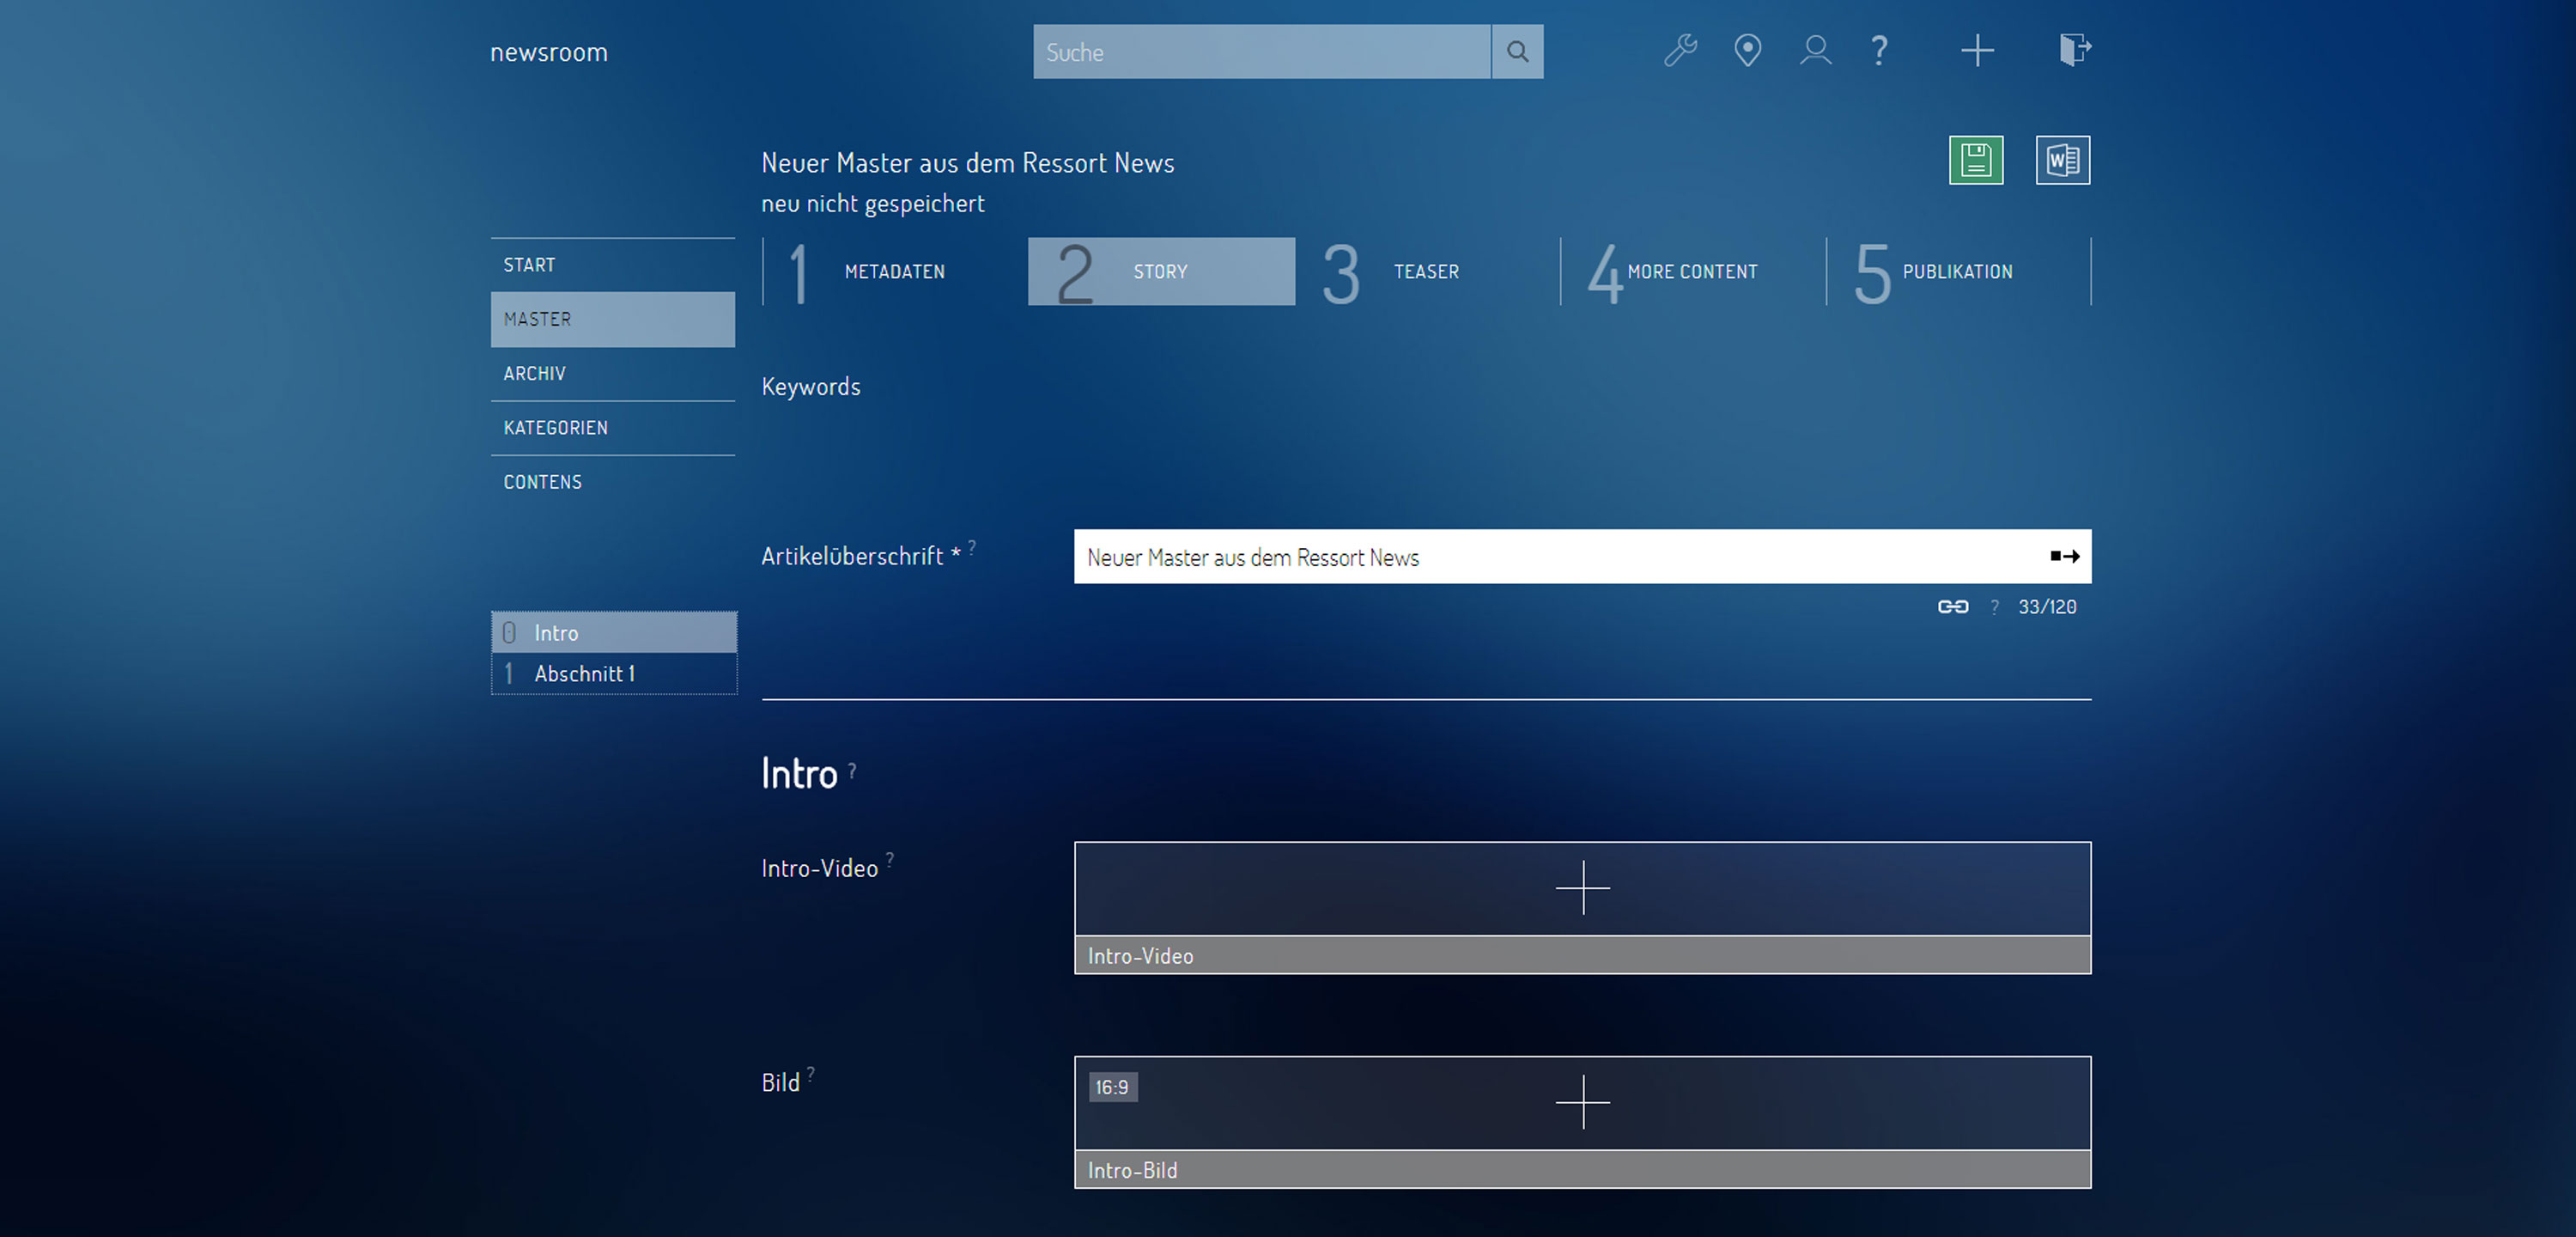Click the location pin icon
Image resolution: width=2576 pixels, height=1237 pixels.
[1747, 51]
